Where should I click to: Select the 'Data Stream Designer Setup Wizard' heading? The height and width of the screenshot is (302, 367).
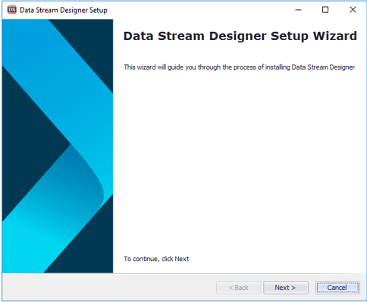(240, 36)
